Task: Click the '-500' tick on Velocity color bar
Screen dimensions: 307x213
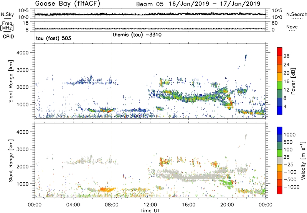Action: pyautogui.click(x=290, y=179)
